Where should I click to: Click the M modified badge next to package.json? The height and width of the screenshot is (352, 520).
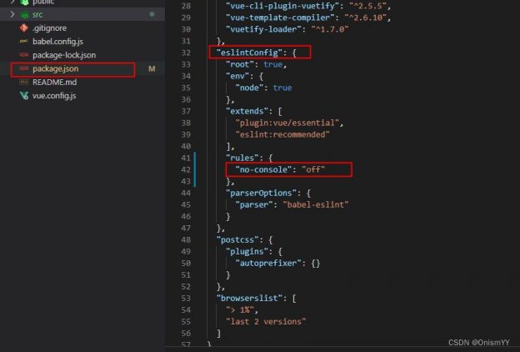(152, 68)
